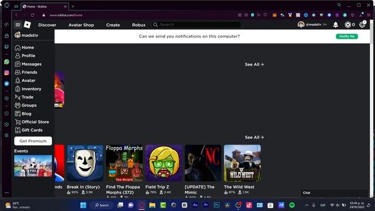This screenshot has width=375, height=211.
Task: Open a new browser tab
Action: 73,6
